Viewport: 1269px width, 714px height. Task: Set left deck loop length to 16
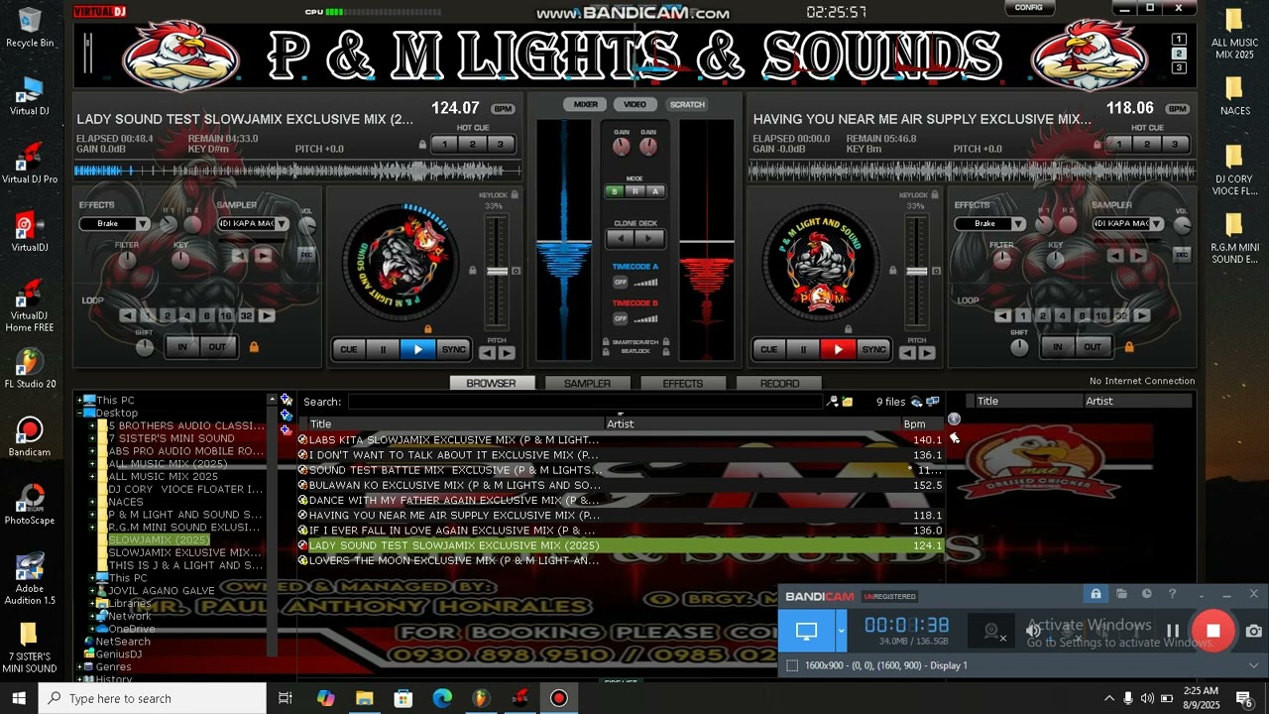226,316
